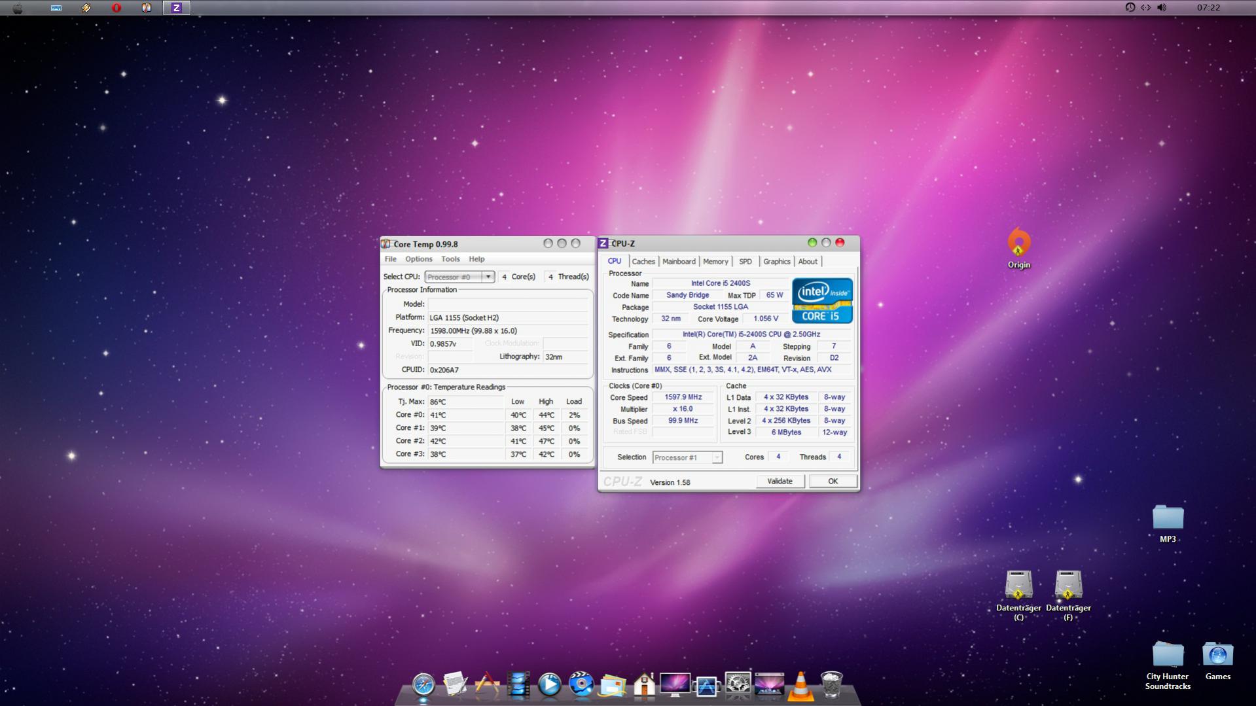Image resolution: width=1256 pixels, height=706 pixels.
Task: Switch to the Mainboard tab in CPU-Z
Action: 679,262
